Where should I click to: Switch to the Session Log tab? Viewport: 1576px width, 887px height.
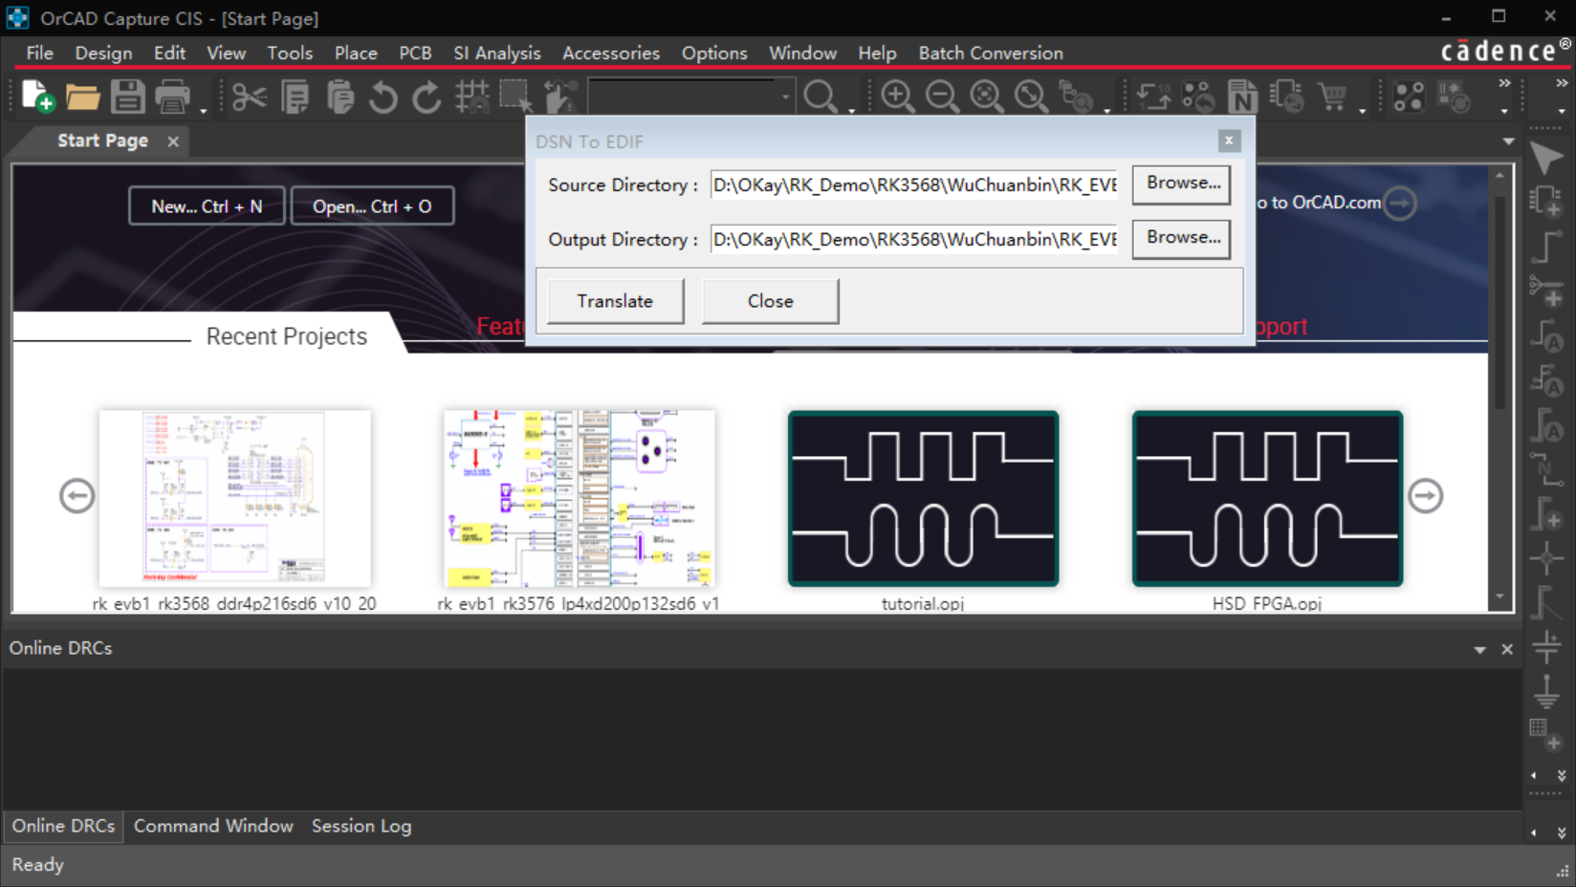[x=361, y=826]
